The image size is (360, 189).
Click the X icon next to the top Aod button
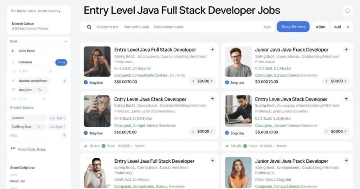tap(348, 27)
